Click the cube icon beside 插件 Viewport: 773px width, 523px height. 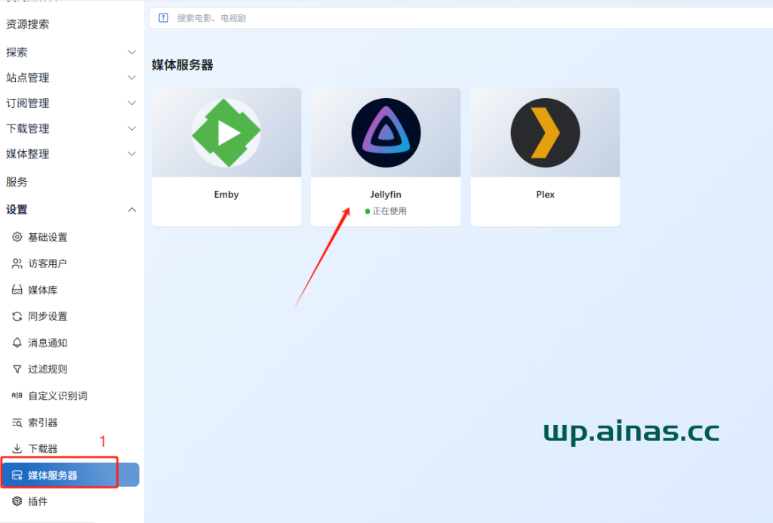click(17, 501)
